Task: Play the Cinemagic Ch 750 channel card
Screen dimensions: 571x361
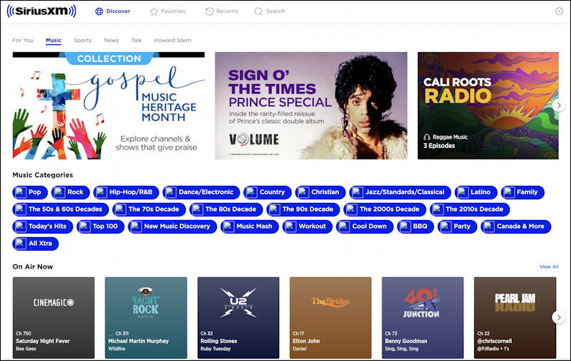Action: (x=53, y=318)
